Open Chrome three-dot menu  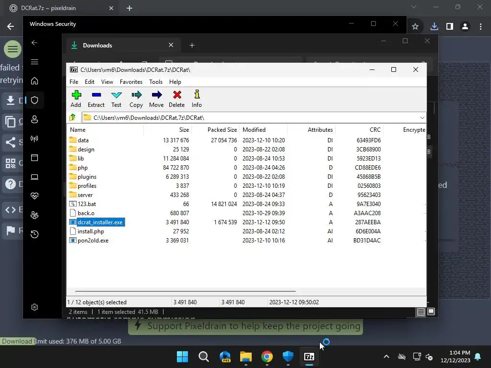point(480,27)
